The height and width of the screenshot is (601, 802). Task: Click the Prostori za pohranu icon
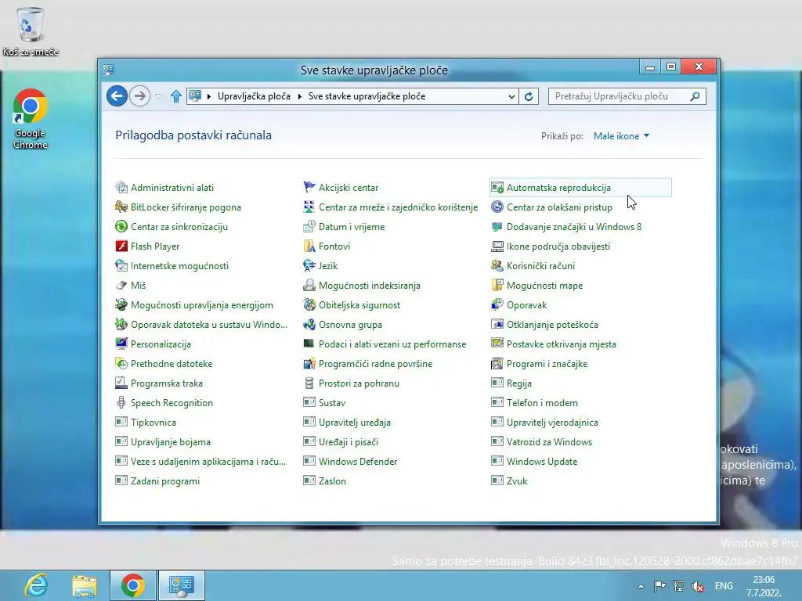coord(309,383)
